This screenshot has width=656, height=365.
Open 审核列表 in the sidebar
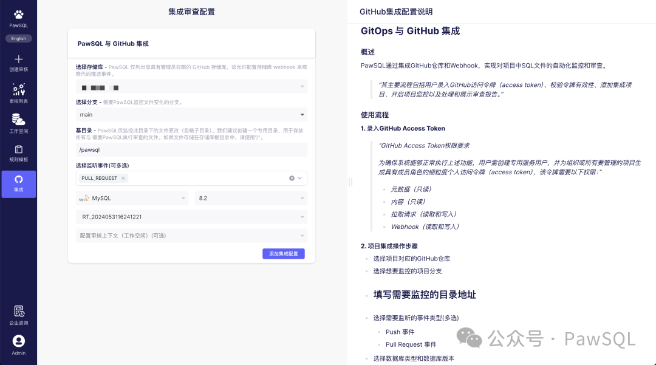pos(18,93)
